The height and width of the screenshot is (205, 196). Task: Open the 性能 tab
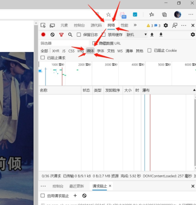124,25
